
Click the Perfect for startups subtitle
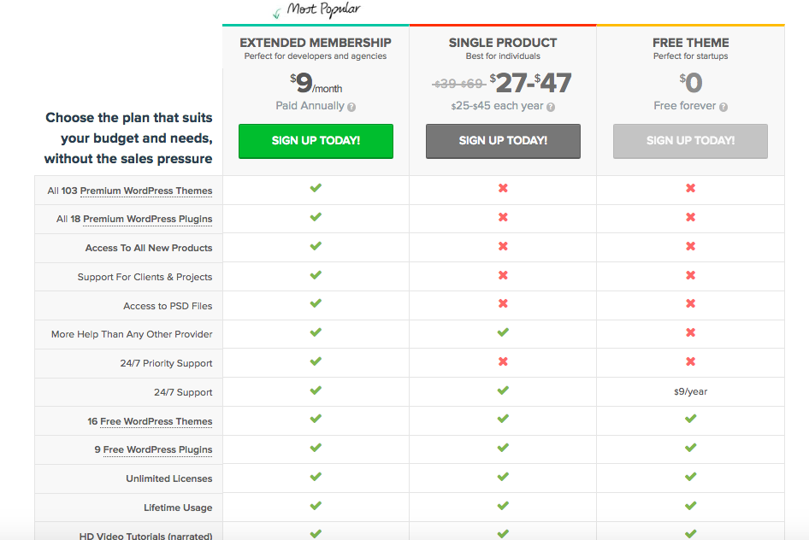tap(690, 56)
